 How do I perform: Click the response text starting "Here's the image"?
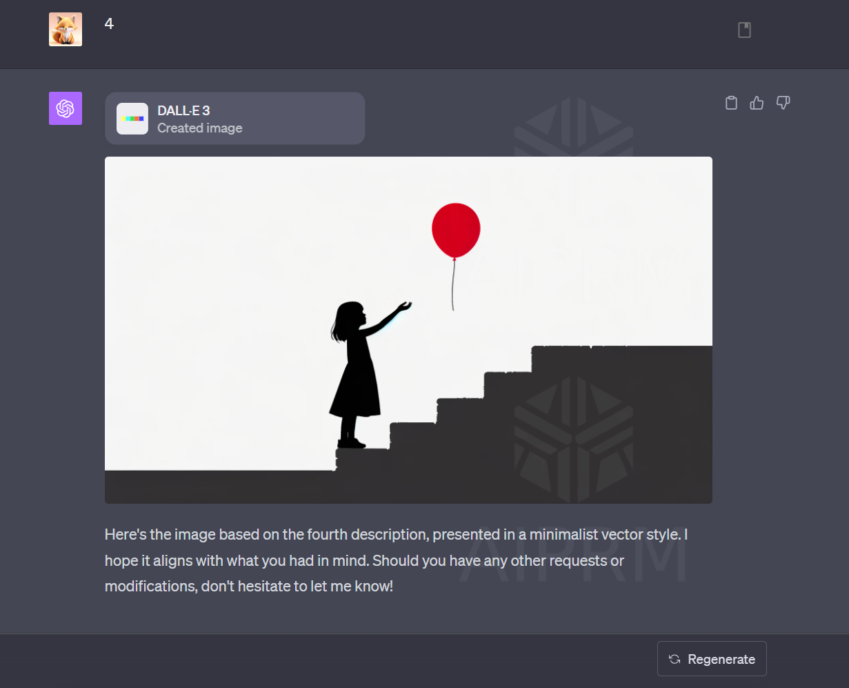coord(397,561)
